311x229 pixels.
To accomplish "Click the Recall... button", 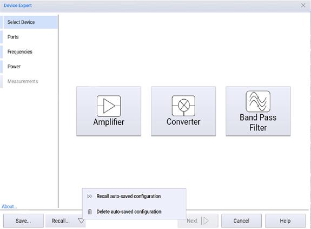I will click(x=61, y=221).
